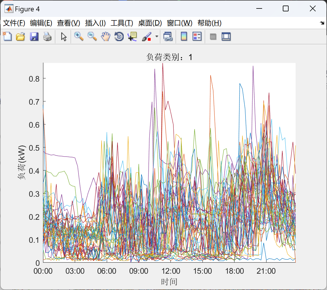Screen dimensions: 327x290
Task: Open a file with the folder icon
Action: [x=20, y=36]
